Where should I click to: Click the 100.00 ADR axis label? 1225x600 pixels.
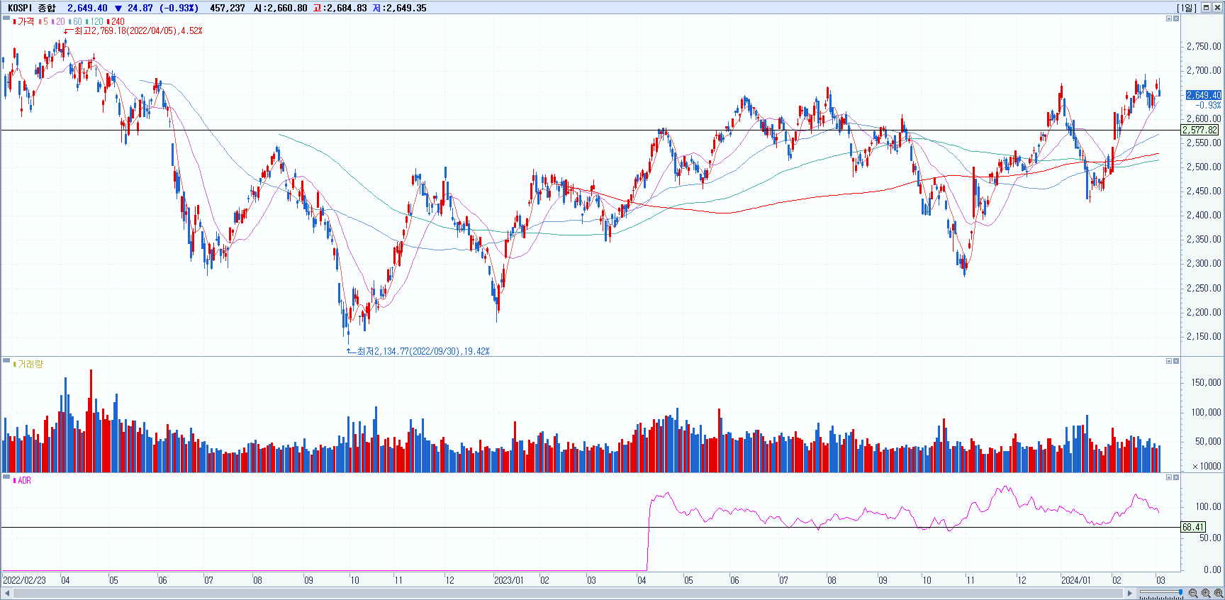coord(1209,506)
